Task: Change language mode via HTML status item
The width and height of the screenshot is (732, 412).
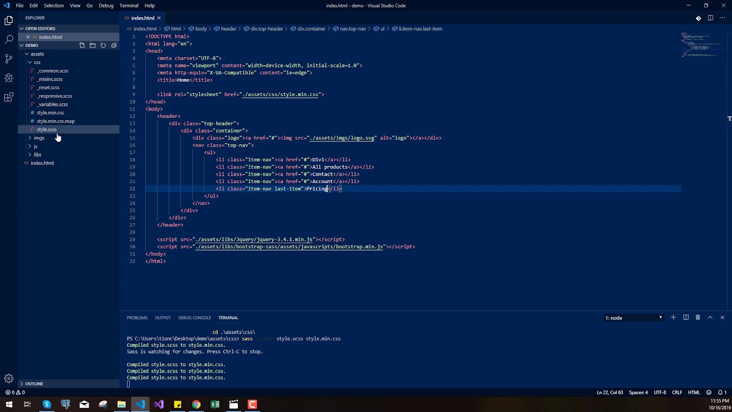Action: (x=694, y=393)
